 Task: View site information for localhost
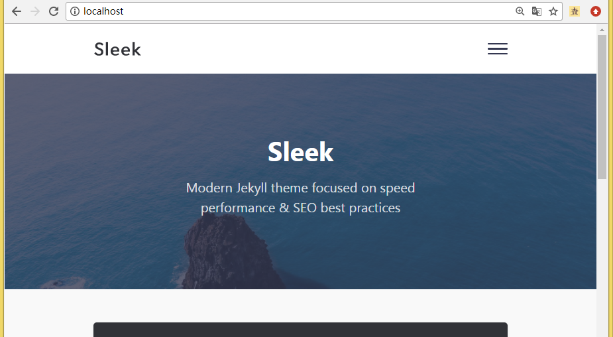click(75, 11)
